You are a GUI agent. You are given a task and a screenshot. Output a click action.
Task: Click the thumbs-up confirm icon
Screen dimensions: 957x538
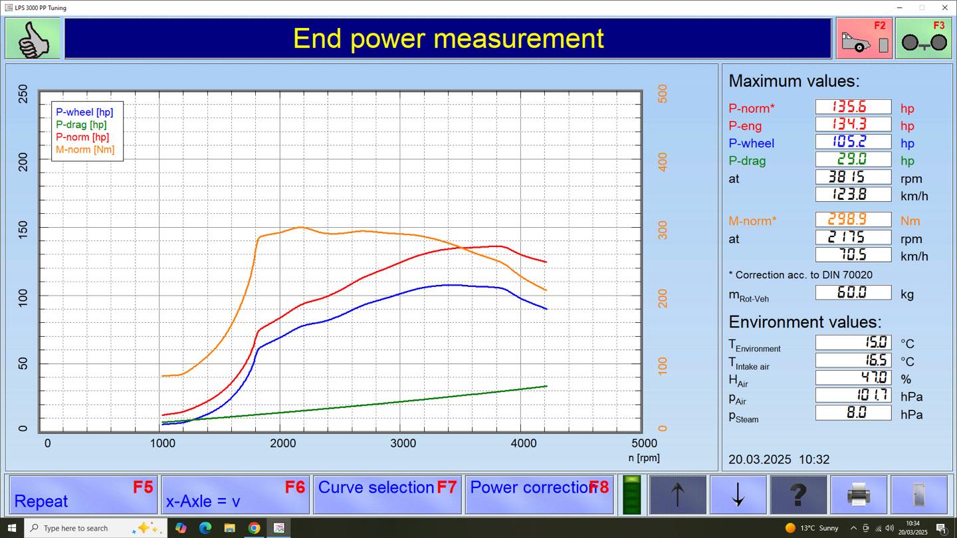point(33,39)
